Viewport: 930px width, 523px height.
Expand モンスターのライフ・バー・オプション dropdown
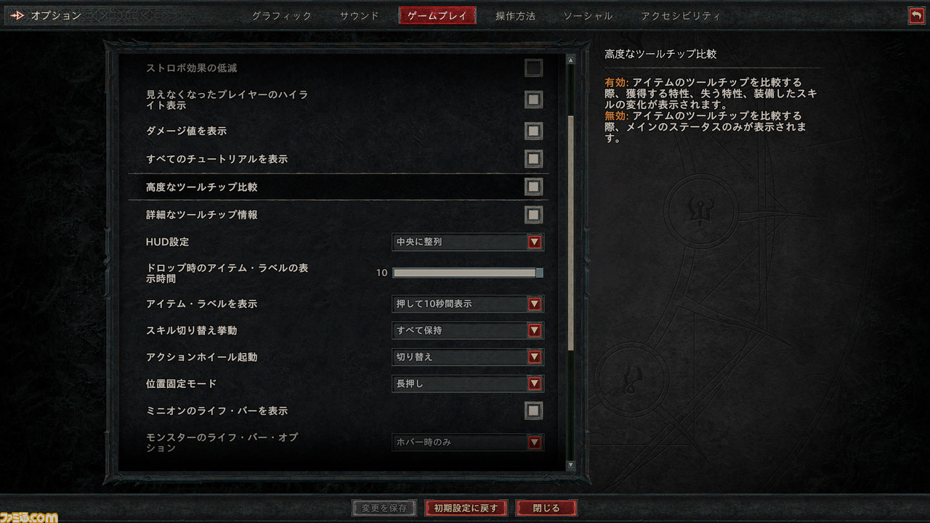tap(468, 442)
